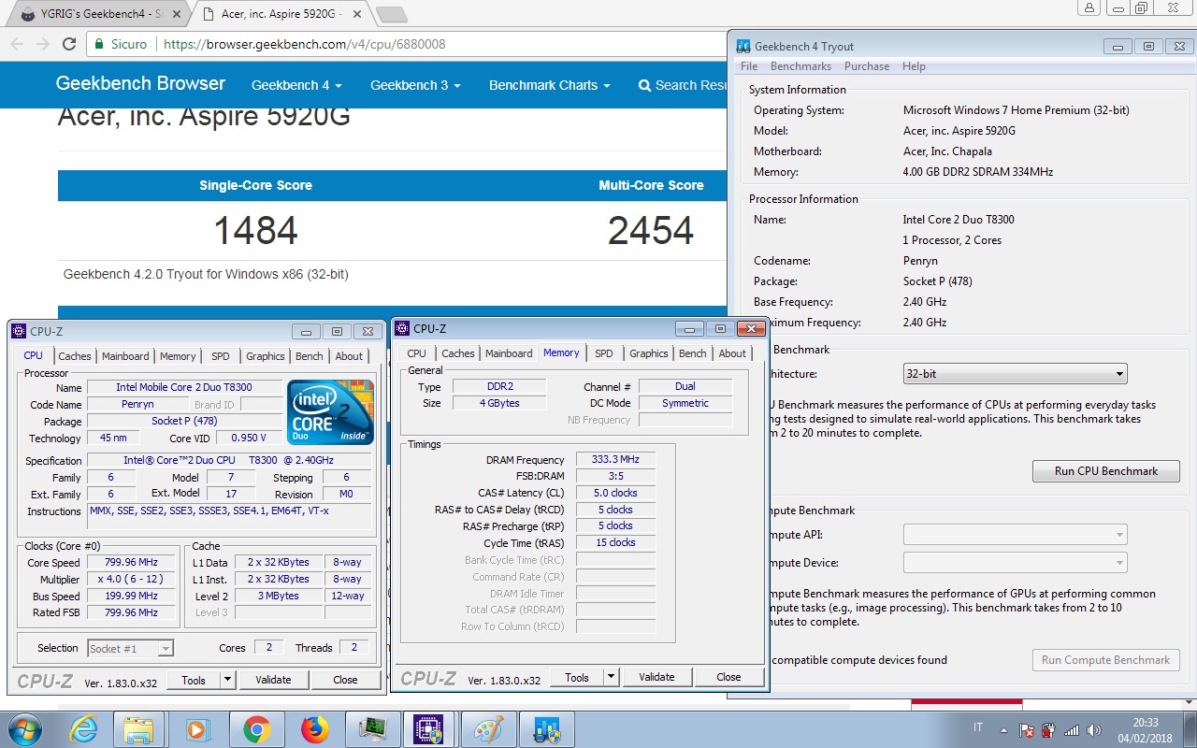1197x748 pixels.
Task: Open the Chrome user profile icon
Action: point(1089,7)
